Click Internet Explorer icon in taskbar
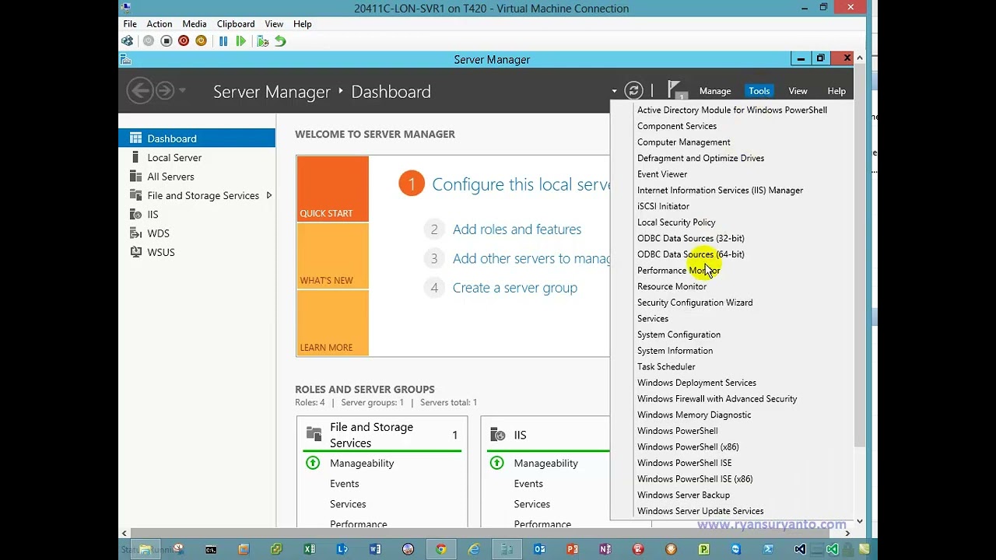This screenshot has height=560, width=996. click(474, 549)
